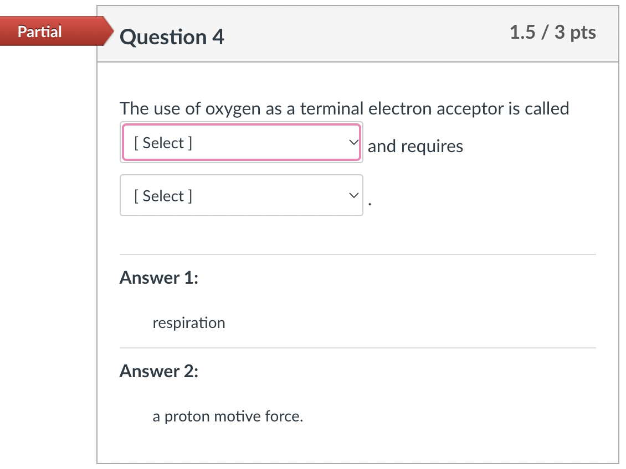Click the word 'terminal' in the question
This screenshot has width=626, height=469.
(x=332, y=108)
